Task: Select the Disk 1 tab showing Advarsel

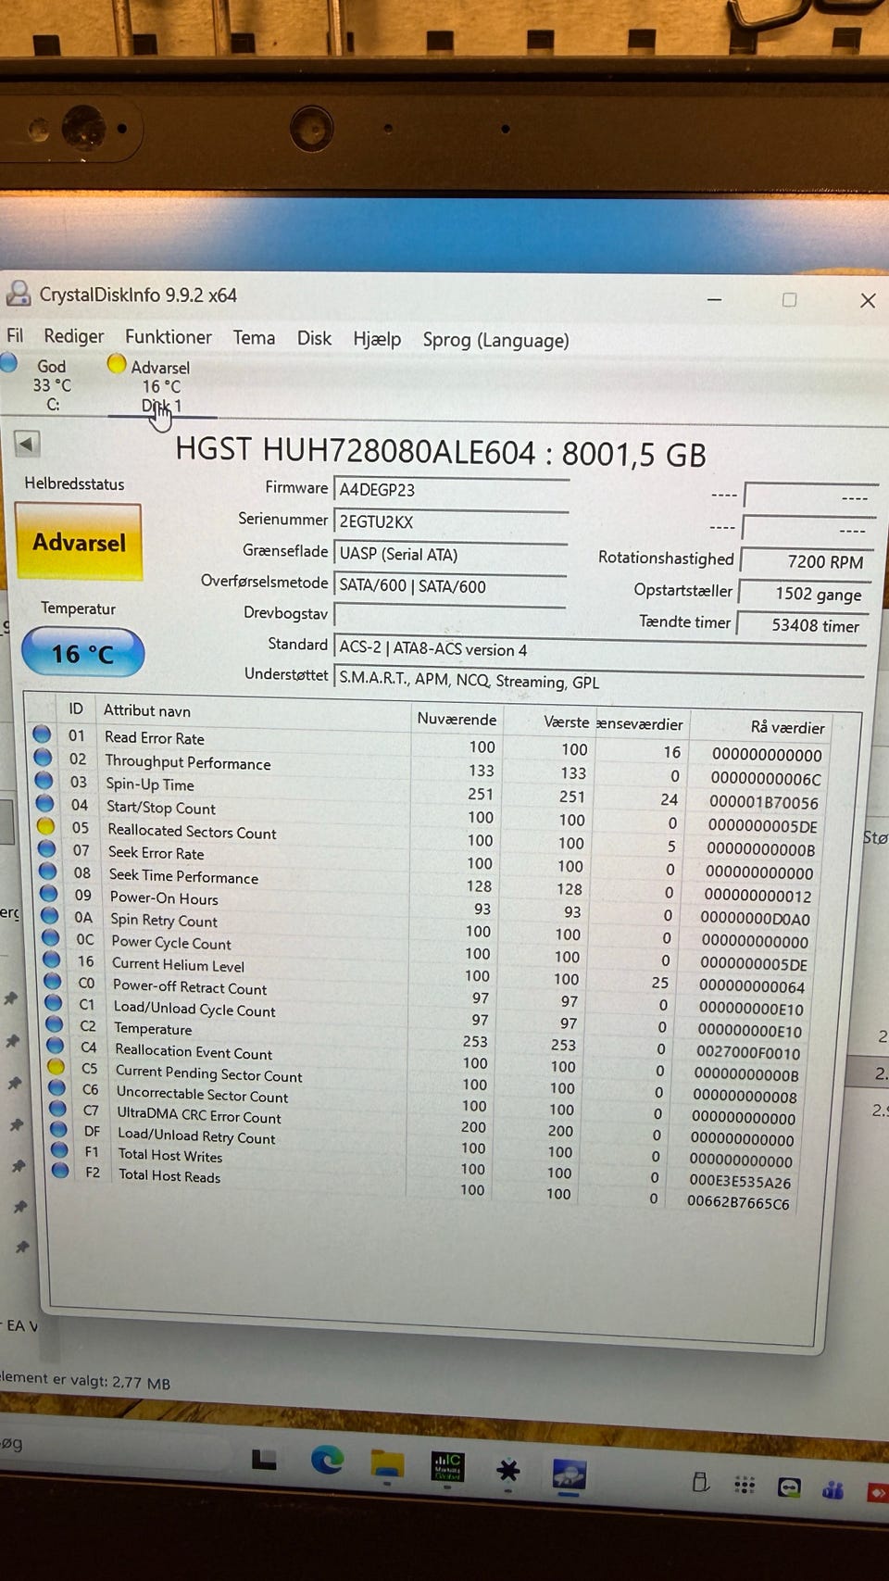Action: tap(159, 386)
